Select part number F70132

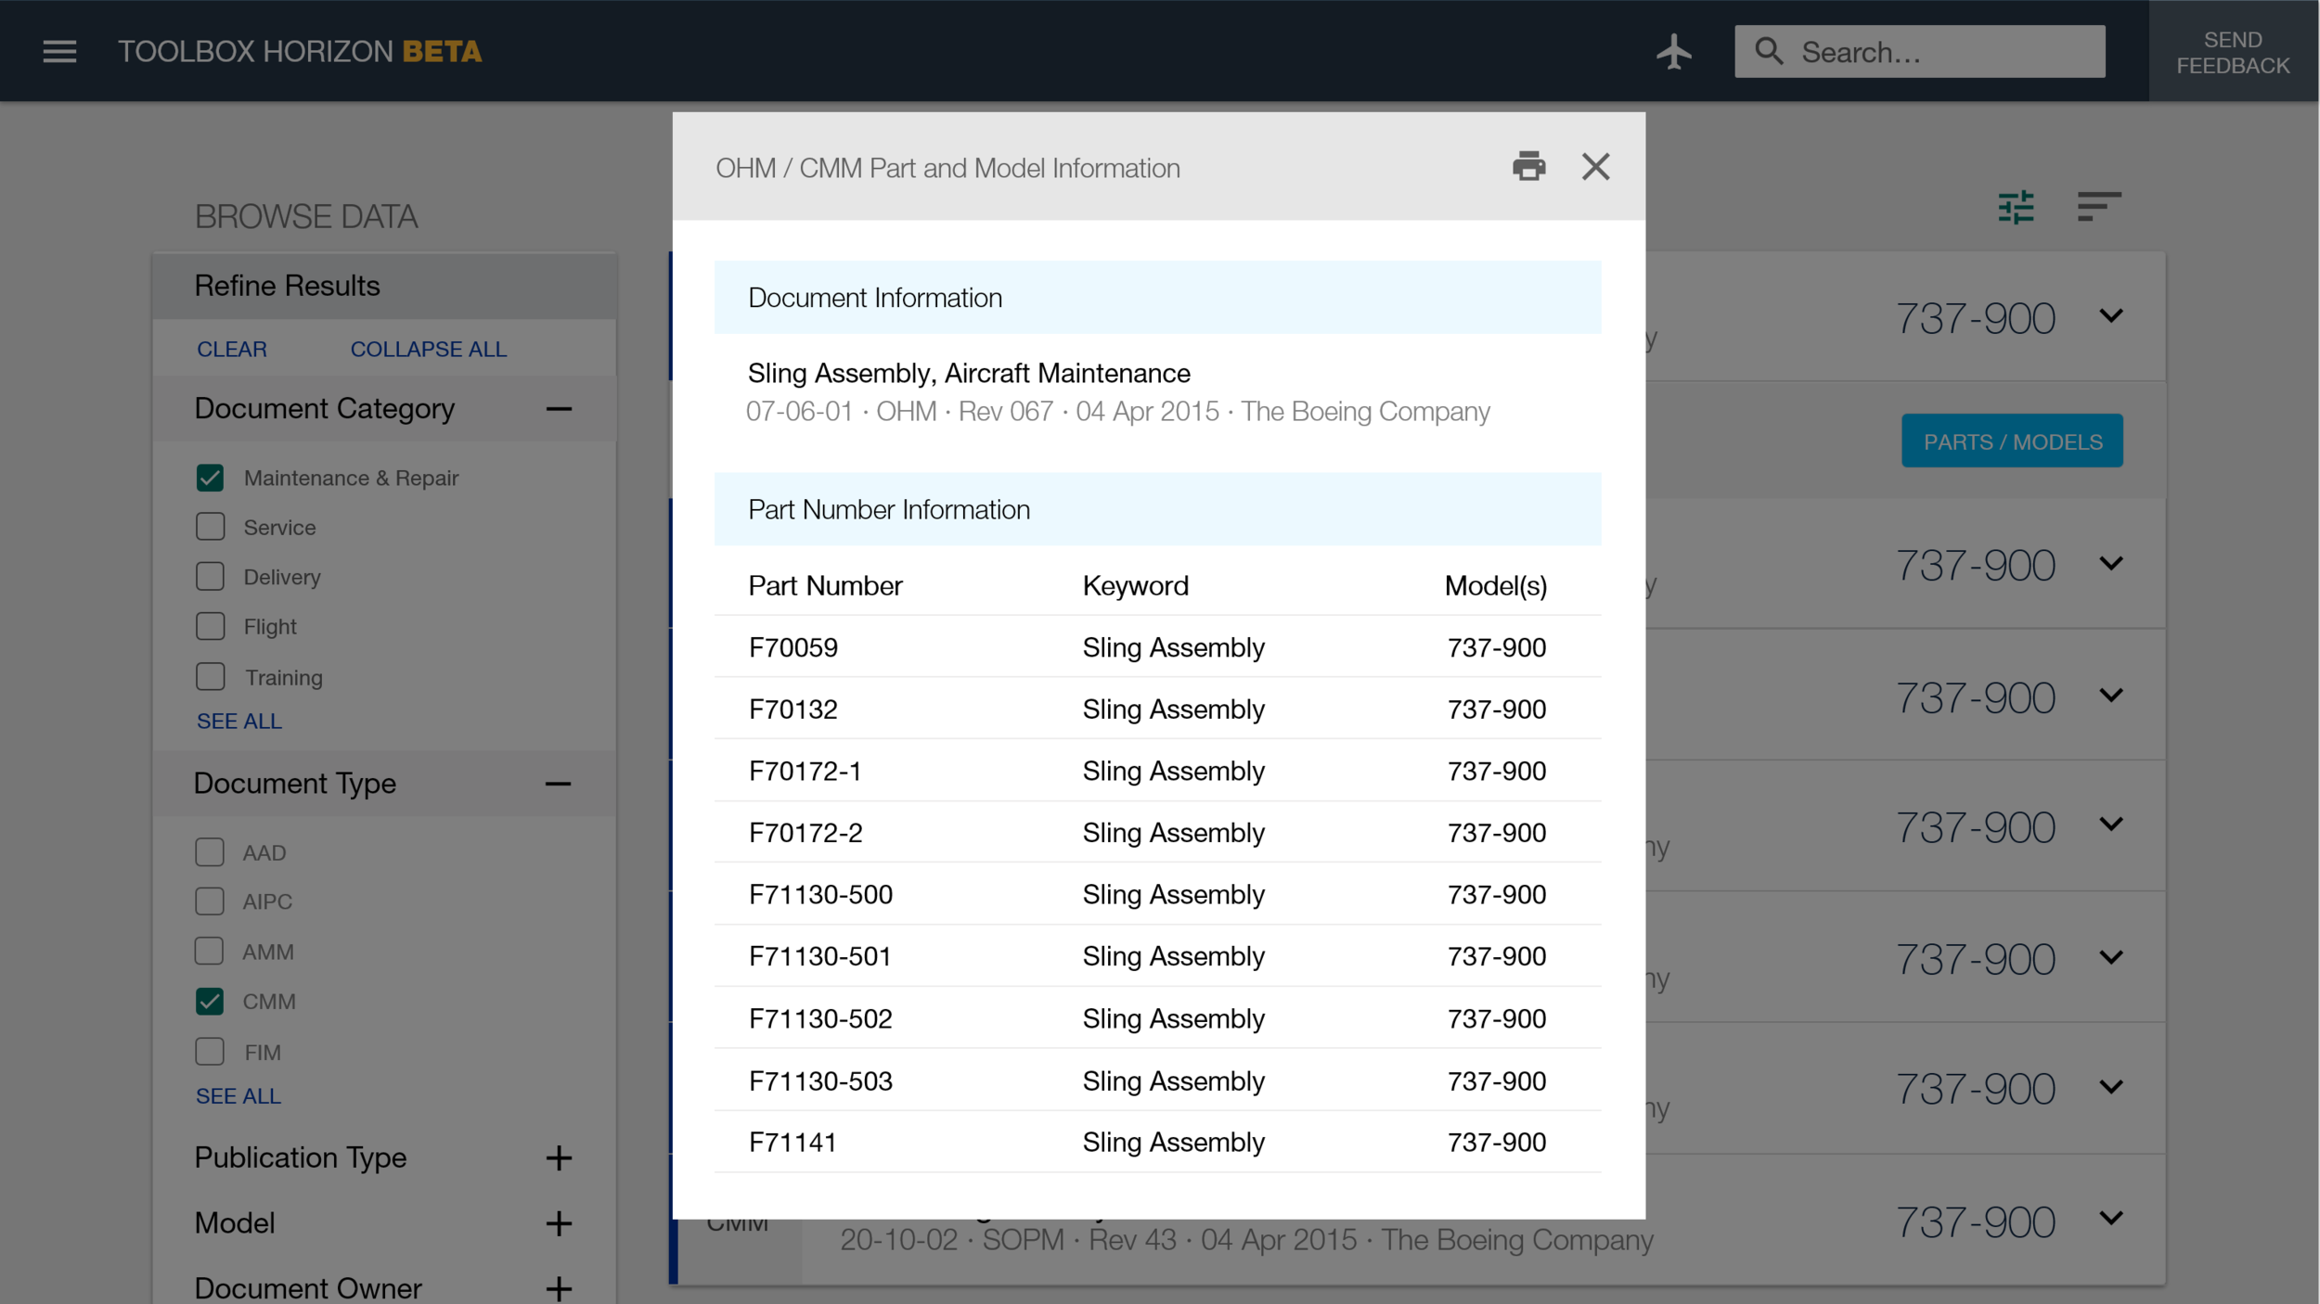point(793,710)
